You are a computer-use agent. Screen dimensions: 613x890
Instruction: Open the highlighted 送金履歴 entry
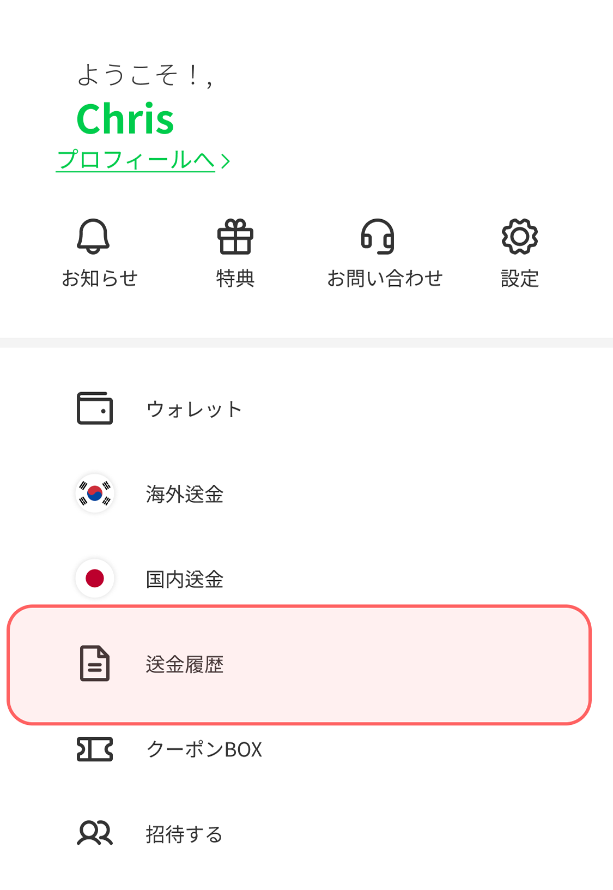185,664
